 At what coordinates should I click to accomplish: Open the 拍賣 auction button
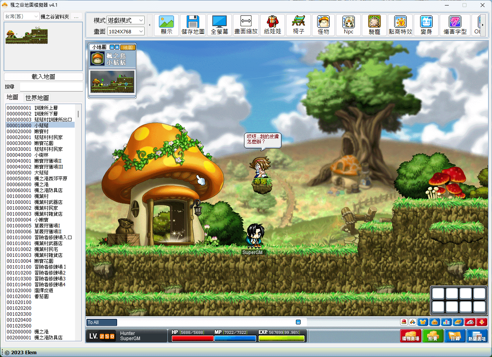433,336
